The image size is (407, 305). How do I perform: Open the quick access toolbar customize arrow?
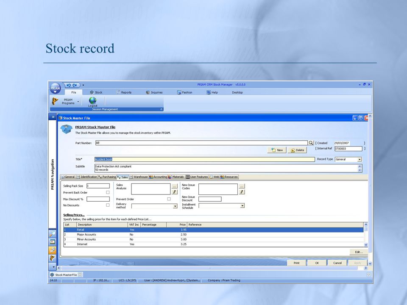coord(83,85)
